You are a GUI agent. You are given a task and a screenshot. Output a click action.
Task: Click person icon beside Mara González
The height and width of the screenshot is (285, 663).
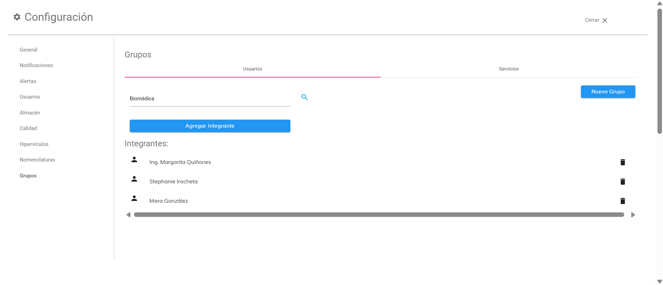(x=134, y=198)
